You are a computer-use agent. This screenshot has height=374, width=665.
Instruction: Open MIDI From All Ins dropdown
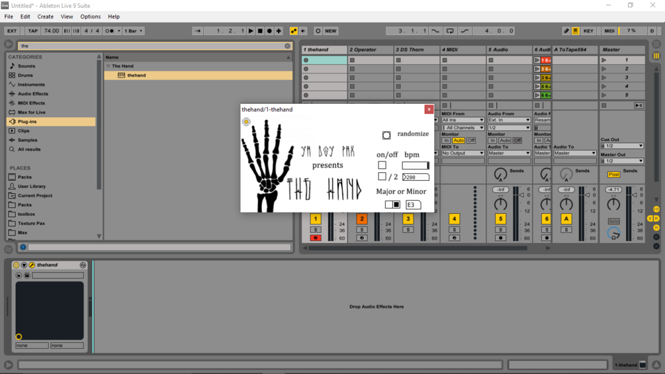pos(463,120)
